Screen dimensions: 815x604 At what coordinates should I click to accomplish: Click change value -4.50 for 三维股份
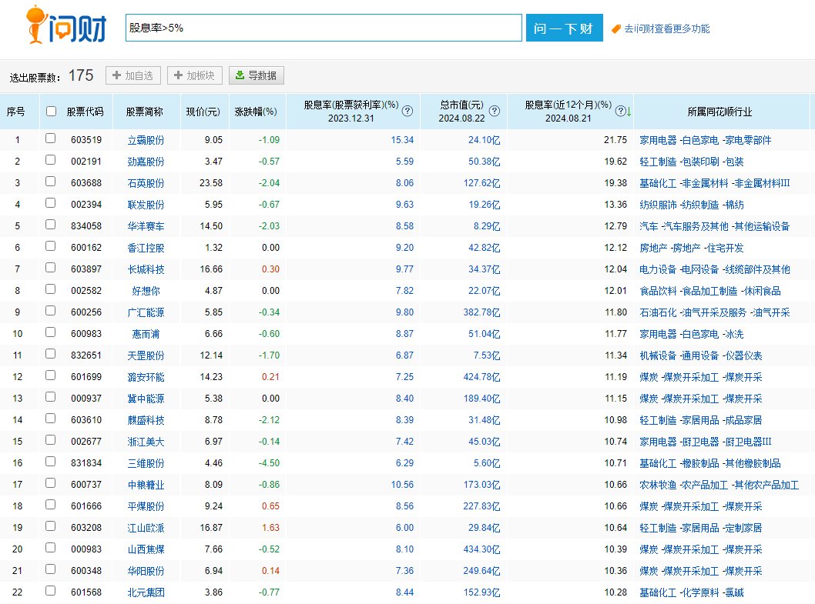pyautogui.click(x=270, y=463)
